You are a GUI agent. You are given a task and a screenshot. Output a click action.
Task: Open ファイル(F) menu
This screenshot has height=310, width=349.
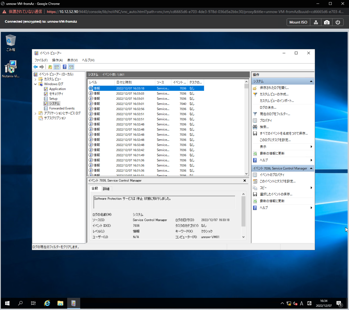coord(41,60)
